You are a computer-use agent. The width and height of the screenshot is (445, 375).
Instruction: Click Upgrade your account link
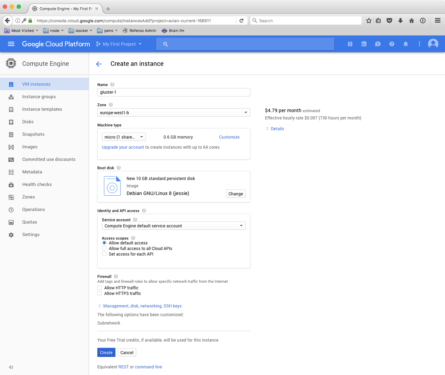click(x=123, y=147)
